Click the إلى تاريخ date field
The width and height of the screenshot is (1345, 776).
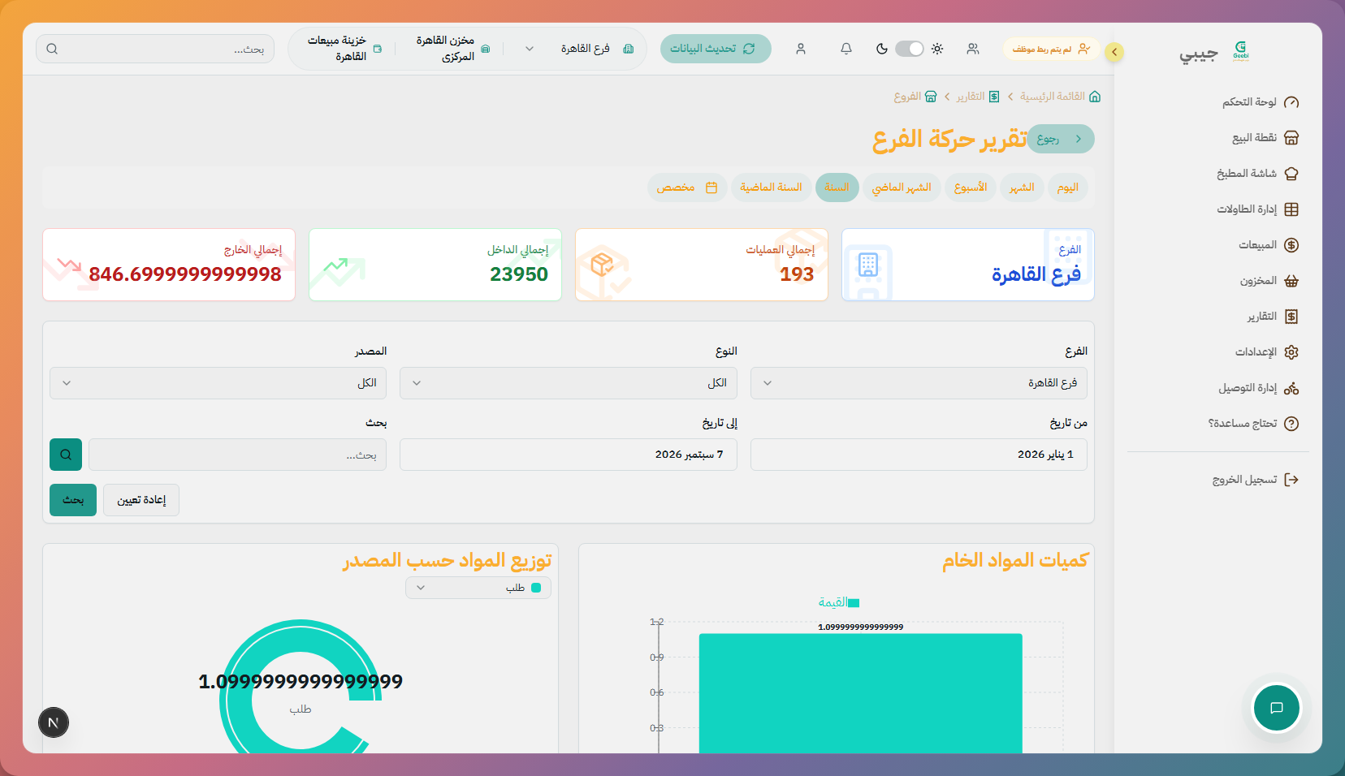click(x=569, y=455)
